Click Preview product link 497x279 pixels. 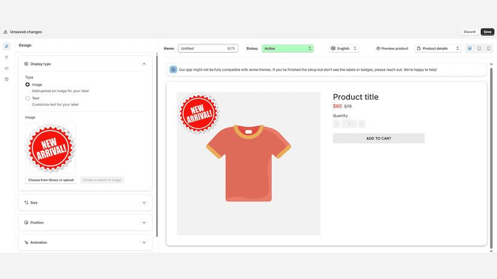tap(392, 48)
